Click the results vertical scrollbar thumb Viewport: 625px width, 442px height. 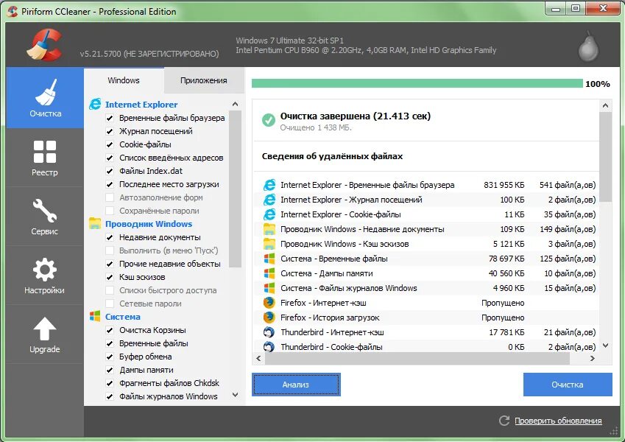point(605,157)
